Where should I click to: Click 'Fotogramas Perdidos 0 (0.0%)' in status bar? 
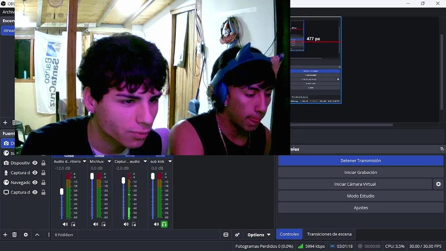coord(264,246)
